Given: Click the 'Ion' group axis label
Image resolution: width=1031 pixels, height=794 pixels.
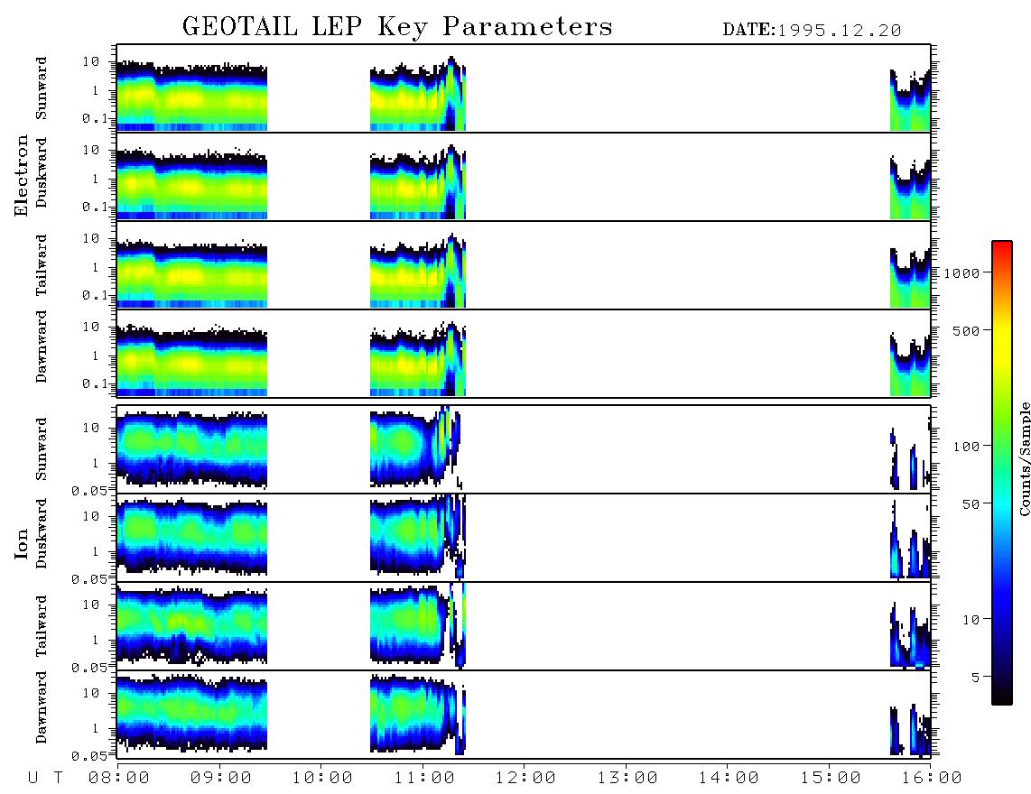Looking at the screenshot, I should 22,543.
